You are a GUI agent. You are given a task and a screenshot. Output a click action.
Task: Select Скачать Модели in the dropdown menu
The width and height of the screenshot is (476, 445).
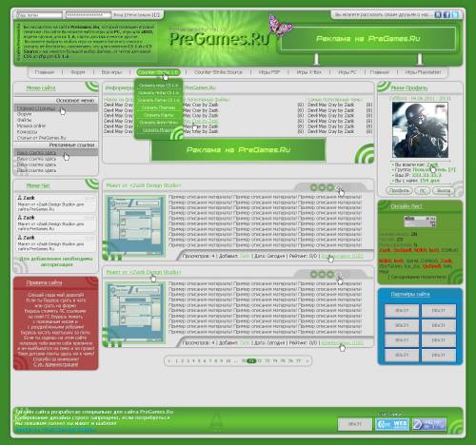pos(158,130)
